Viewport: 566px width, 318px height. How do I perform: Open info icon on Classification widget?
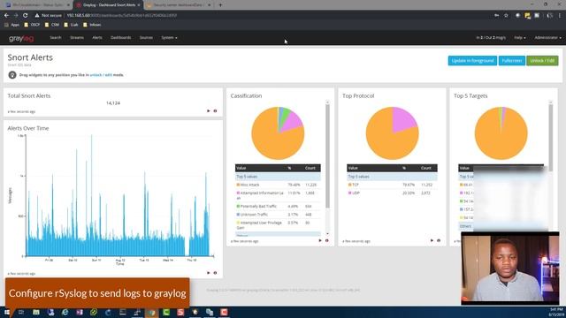click(327, 240)
